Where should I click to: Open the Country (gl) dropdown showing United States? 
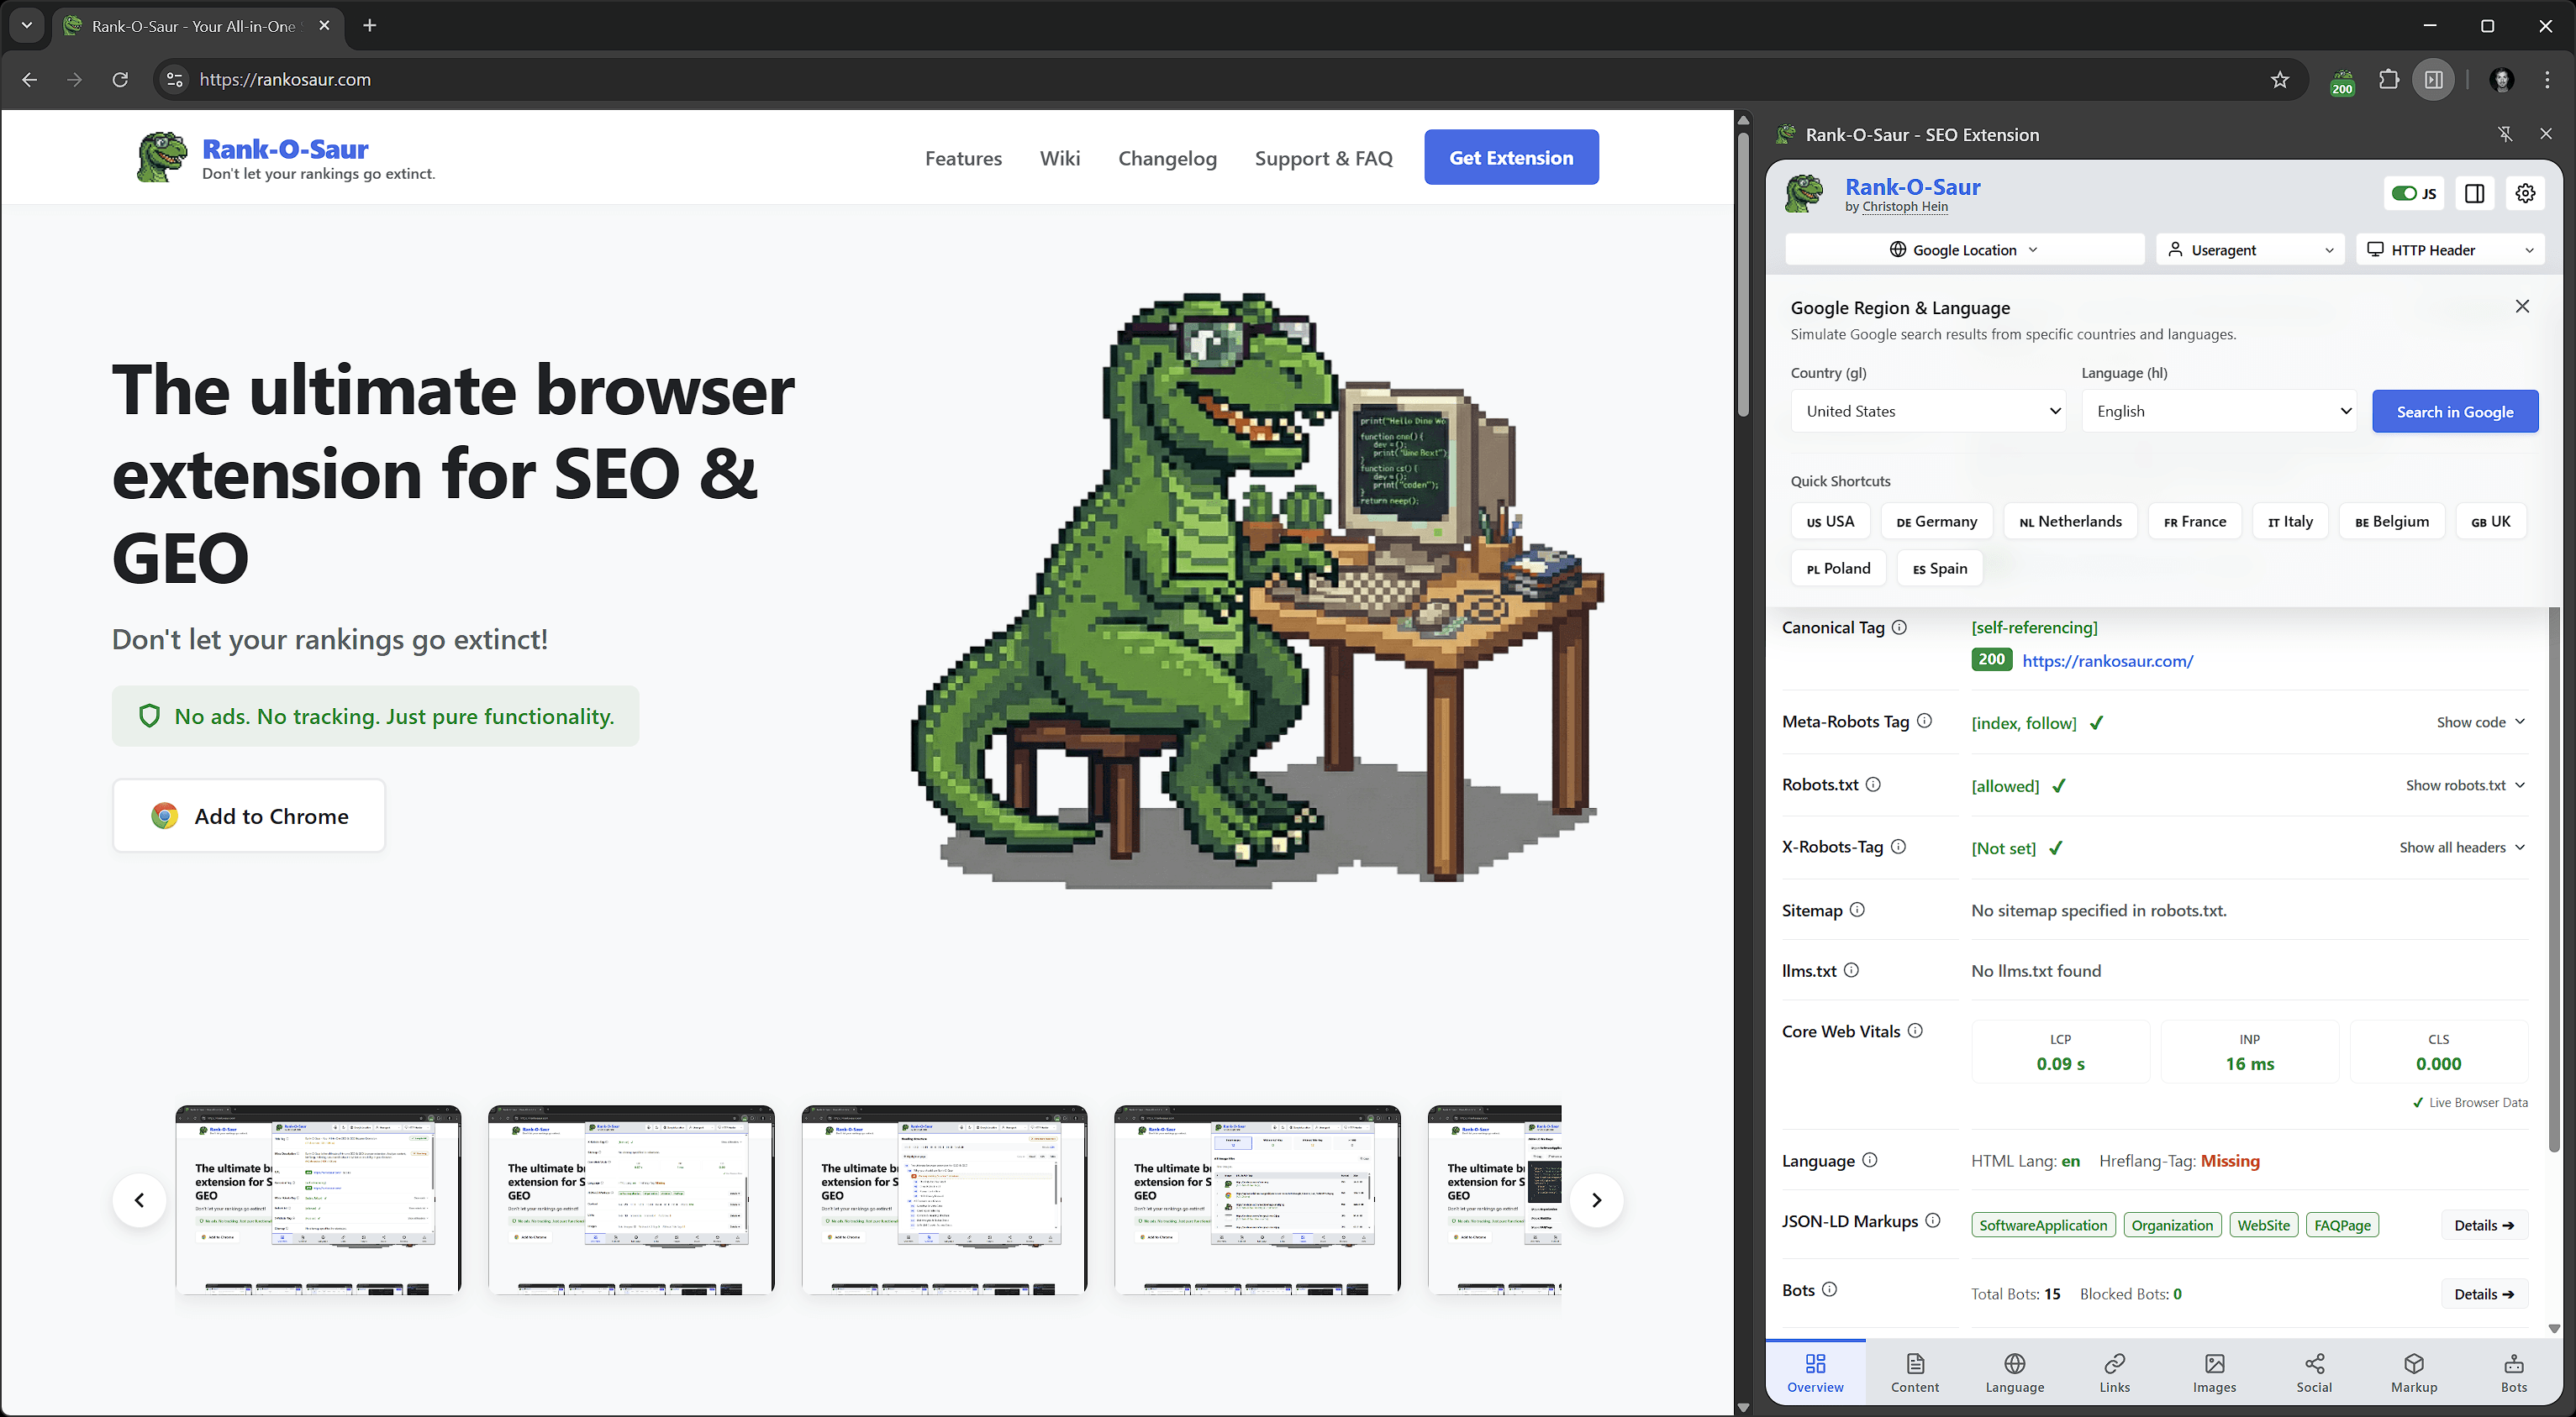point(1928,411)
